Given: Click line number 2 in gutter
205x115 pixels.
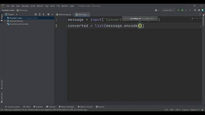Looking at the screenshot, I should (x=56, y=26).
